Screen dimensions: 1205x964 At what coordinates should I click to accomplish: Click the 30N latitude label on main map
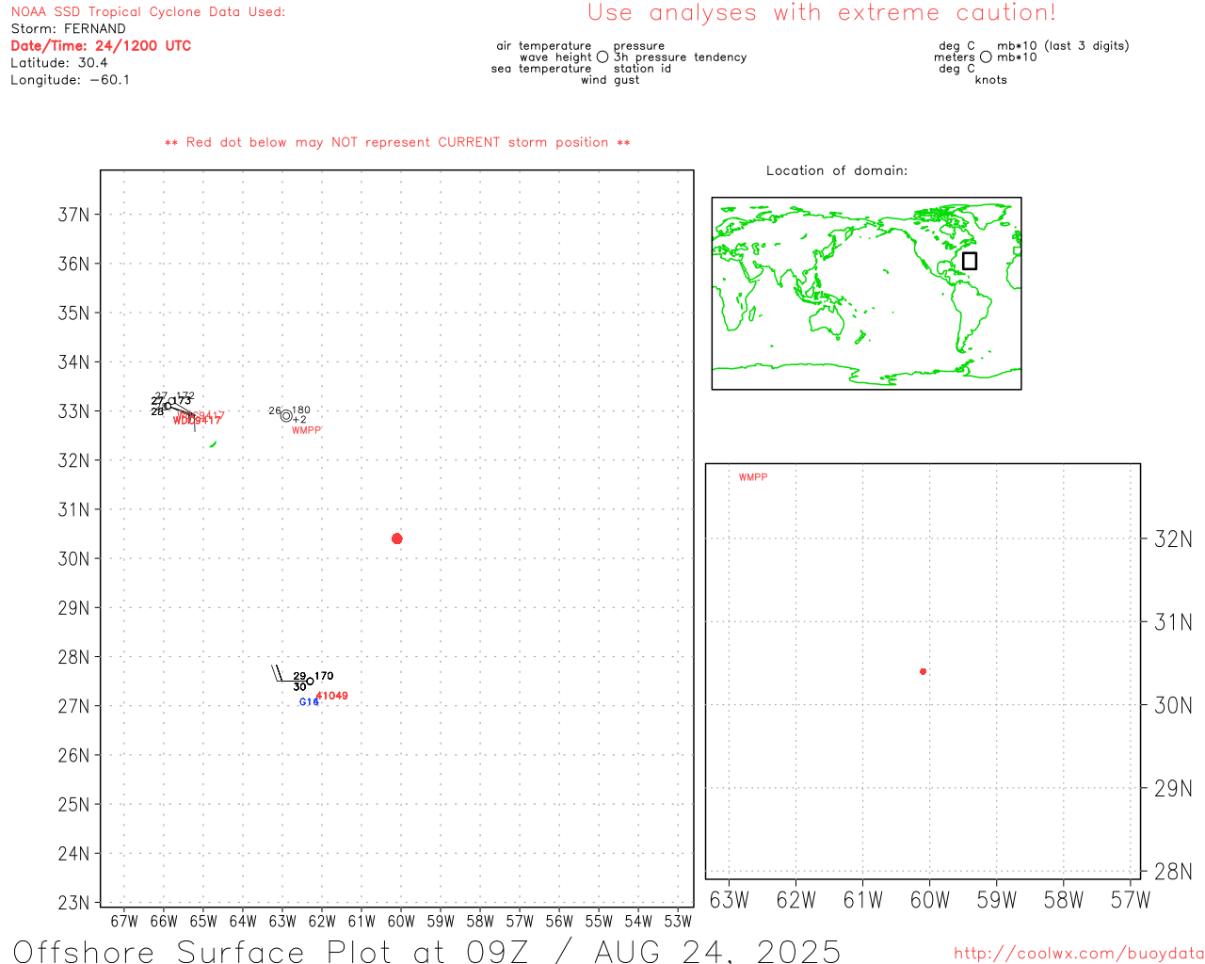click(73, 559)
